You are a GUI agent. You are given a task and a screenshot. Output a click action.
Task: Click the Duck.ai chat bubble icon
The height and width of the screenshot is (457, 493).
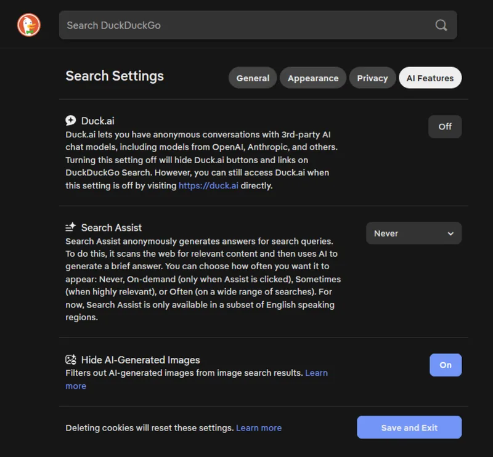pos(71,120)
